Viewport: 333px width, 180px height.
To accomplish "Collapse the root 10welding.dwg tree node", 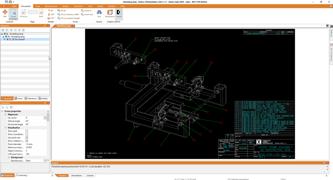I will coord(2,34).
